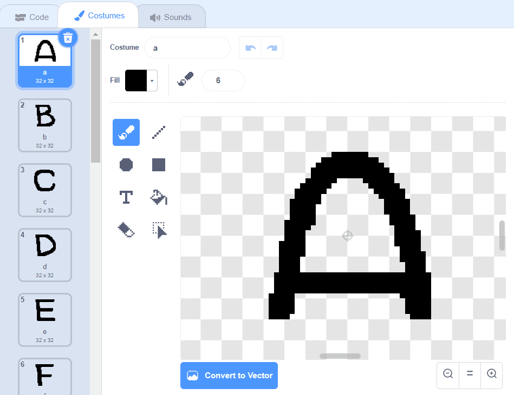The height and width of the screenshot is (395, 514).
Task: Select the Line tool
Action: pyautogui.click(x=158, y=132)
